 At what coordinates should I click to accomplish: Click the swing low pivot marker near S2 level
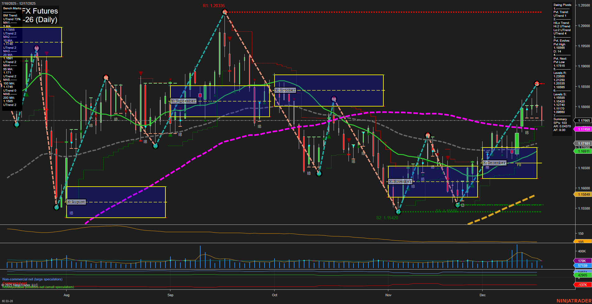click(x=398, y=212)
